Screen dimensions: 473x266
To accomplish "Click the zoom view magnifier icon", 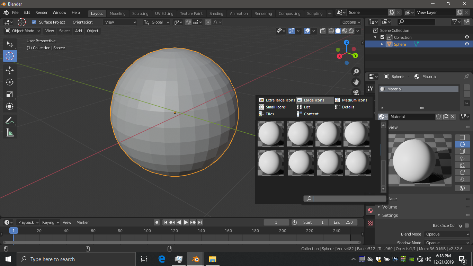I will point(356,72).
